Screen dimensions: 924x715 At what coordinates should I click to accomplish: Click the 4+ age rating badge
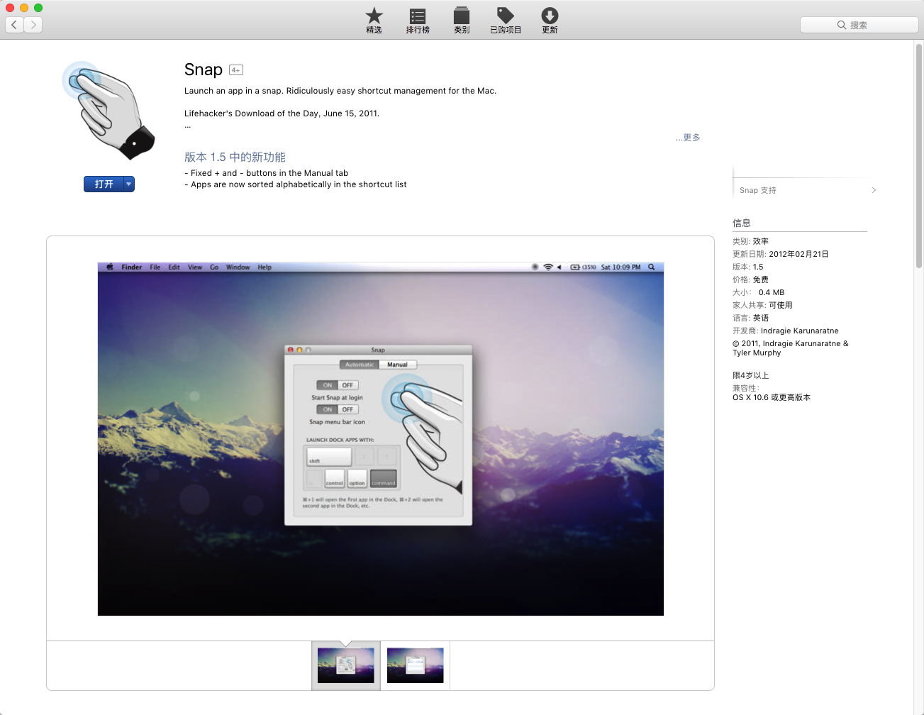pos(236,70)
